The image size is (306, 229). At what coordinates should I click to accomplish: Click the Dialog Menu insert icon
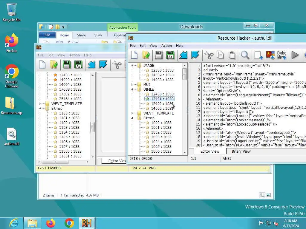(282, 55)
